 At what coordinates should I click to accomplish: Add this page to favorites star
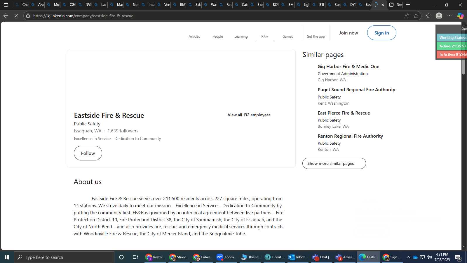[x=416, y=16]
